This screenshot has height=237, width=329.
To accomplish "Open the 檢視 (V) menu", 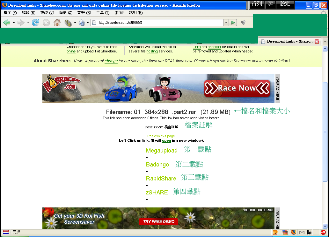I will 47,13.
